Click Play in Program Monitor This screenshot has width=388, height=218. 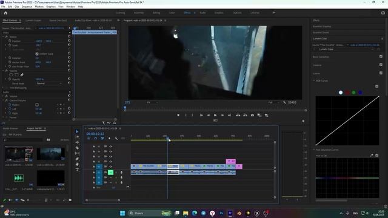(215, 115)
